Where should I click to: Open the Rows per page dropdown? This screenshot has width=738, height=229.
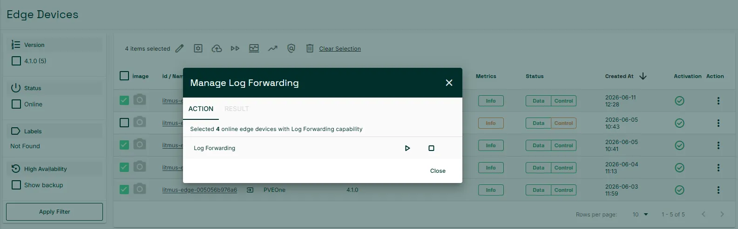point(641,215)
